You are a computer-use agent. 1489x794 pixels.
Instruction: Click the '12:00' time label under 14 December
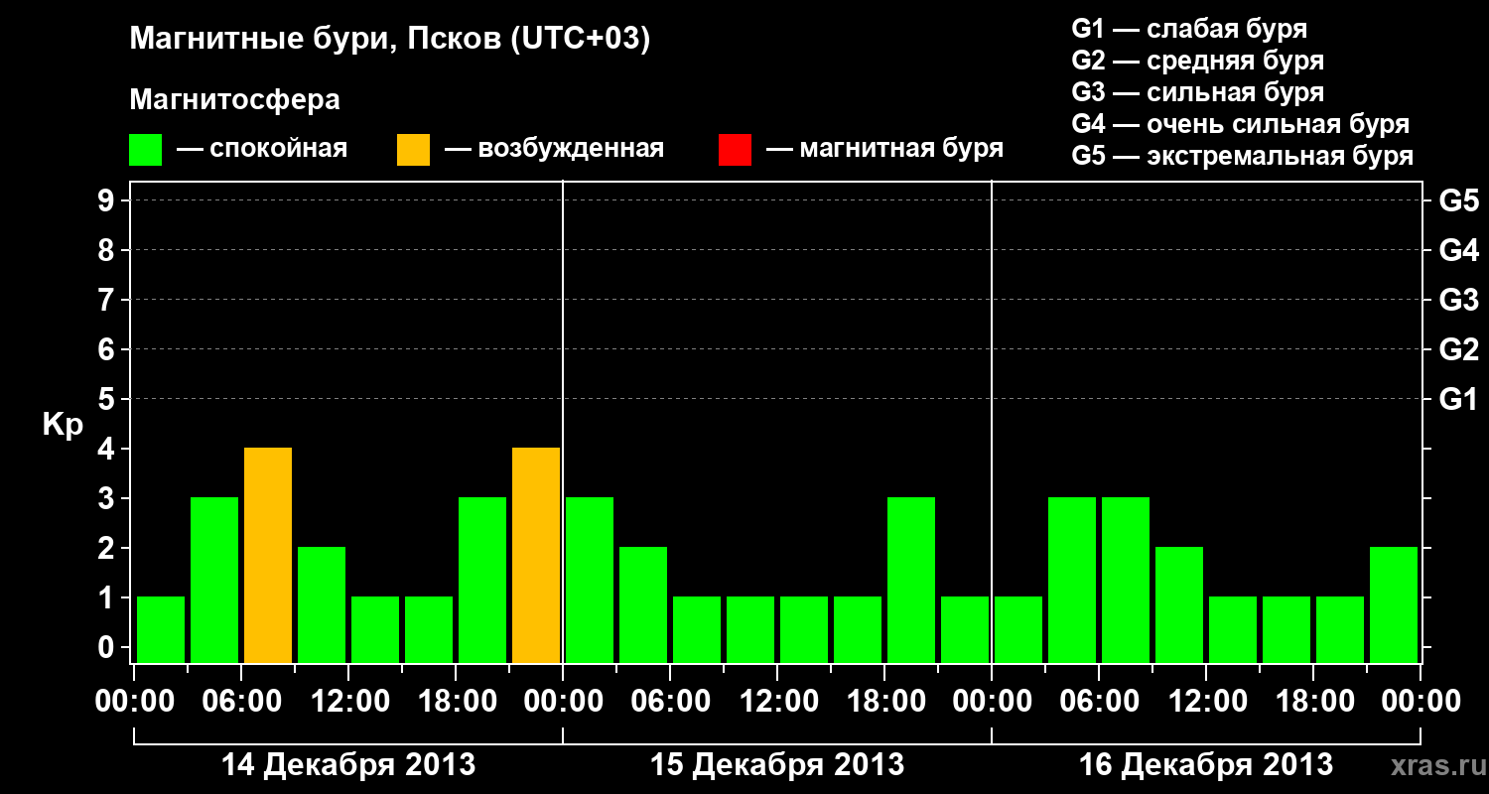(x=348, y=702)
